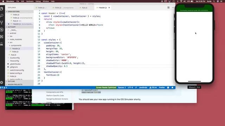Click the volume icon in the menu bar
225x126 pixels.
(185, 1)
